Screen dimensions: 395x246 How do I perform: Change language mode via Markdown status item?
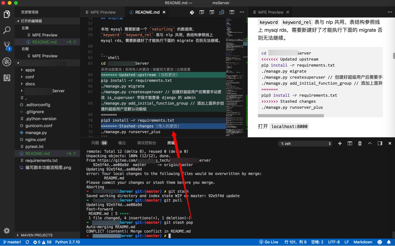coord(363,242)
